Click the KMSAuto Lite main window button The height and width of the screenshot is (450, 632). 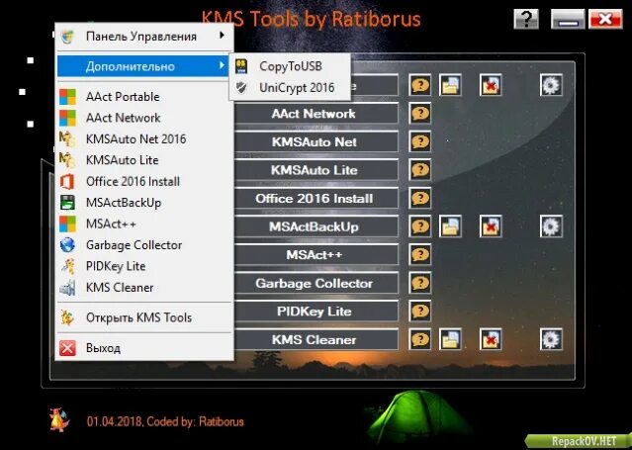316,170
